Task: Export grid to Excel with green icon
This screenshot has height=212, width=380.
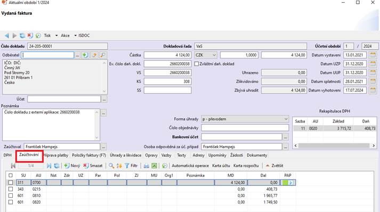Action: (154, 166)
